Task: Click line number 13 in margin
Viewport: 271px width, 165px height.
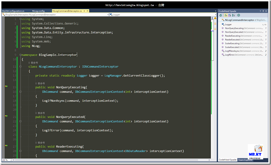Action: pos(15,76)
